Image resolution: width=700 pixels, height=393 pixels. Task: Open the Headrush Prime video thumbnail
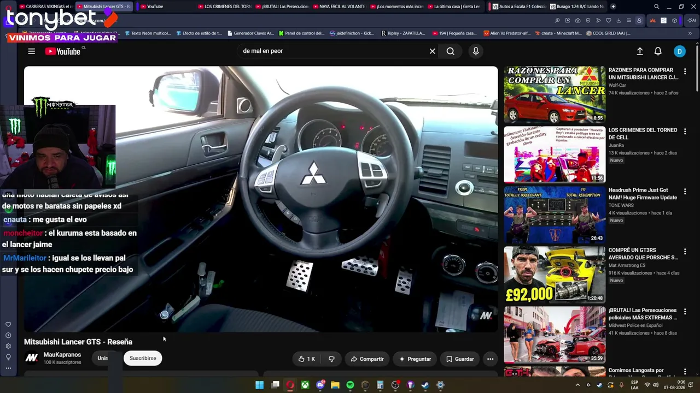click(555, 215)
